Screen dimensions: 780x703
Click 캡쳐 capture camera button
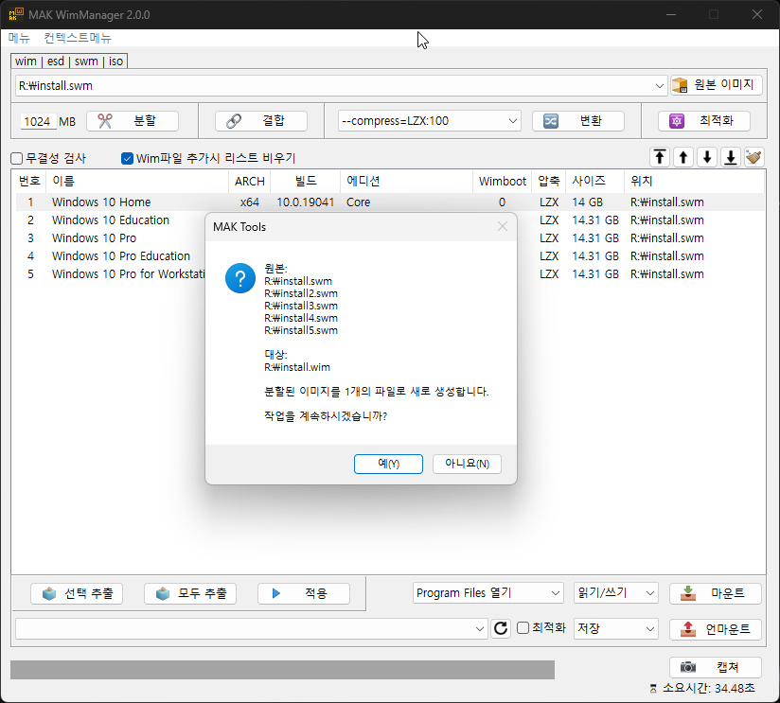716,667
